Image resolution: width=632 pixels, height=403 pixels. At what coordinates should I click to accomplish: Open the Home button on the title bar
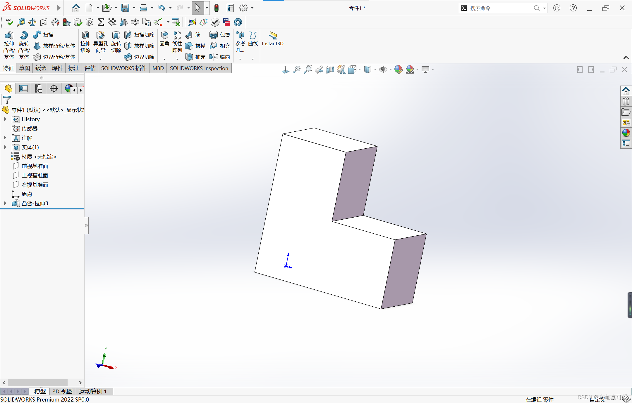[x=75, y=8]
